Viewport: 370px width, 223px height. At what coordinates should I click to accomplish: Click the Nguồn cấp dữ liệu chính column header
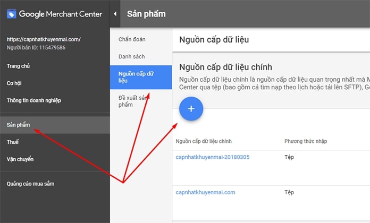(204, 141)
